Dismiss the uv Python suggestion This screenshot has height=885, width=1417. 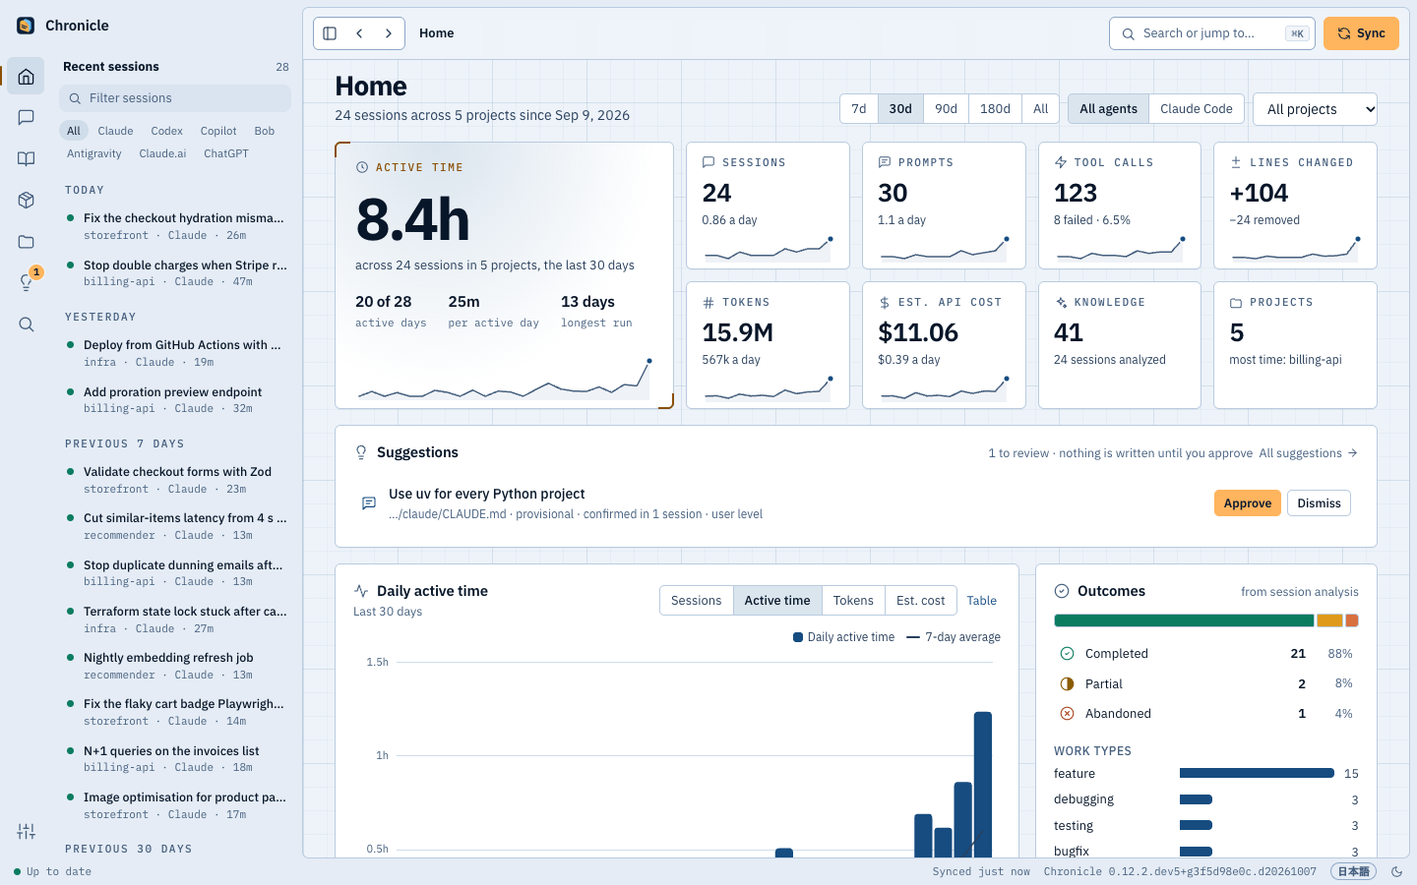1320,503
